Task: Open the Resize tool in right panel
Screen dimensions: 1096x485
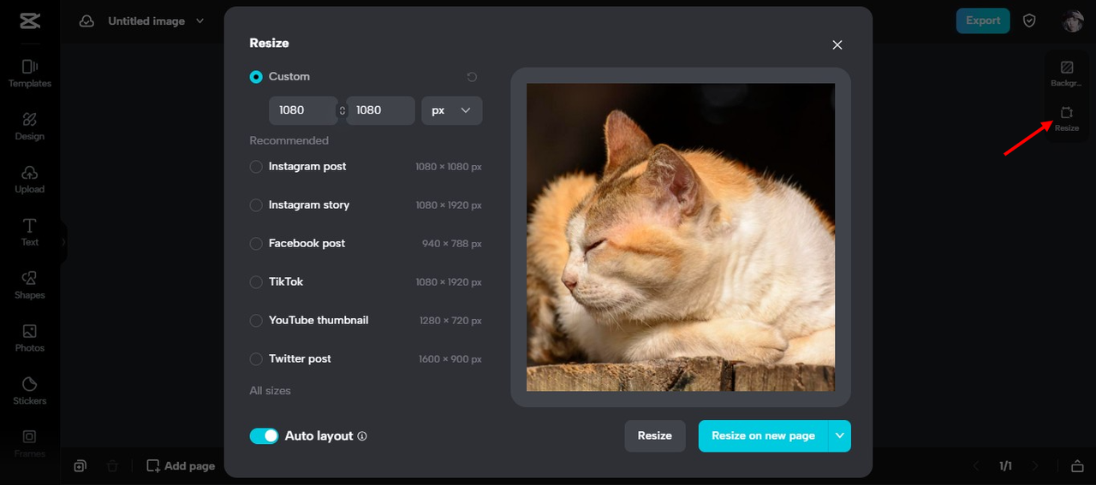Action: click(1067, 119)
